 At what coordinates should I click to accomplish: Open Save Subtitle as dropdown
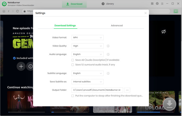(88, 82)
